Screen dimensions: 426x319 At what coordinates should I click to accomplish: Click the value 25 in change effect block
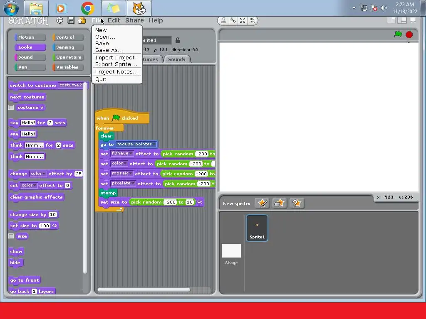click(x=79, y=174)
